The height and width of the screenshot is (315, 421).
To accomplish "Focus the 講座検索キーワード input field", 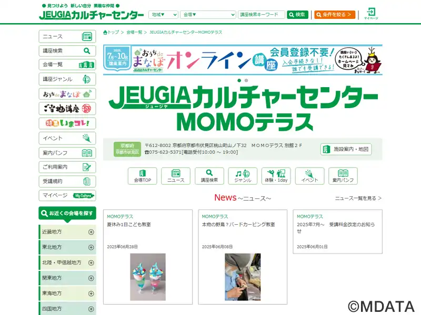I will [x=261, y=15].
